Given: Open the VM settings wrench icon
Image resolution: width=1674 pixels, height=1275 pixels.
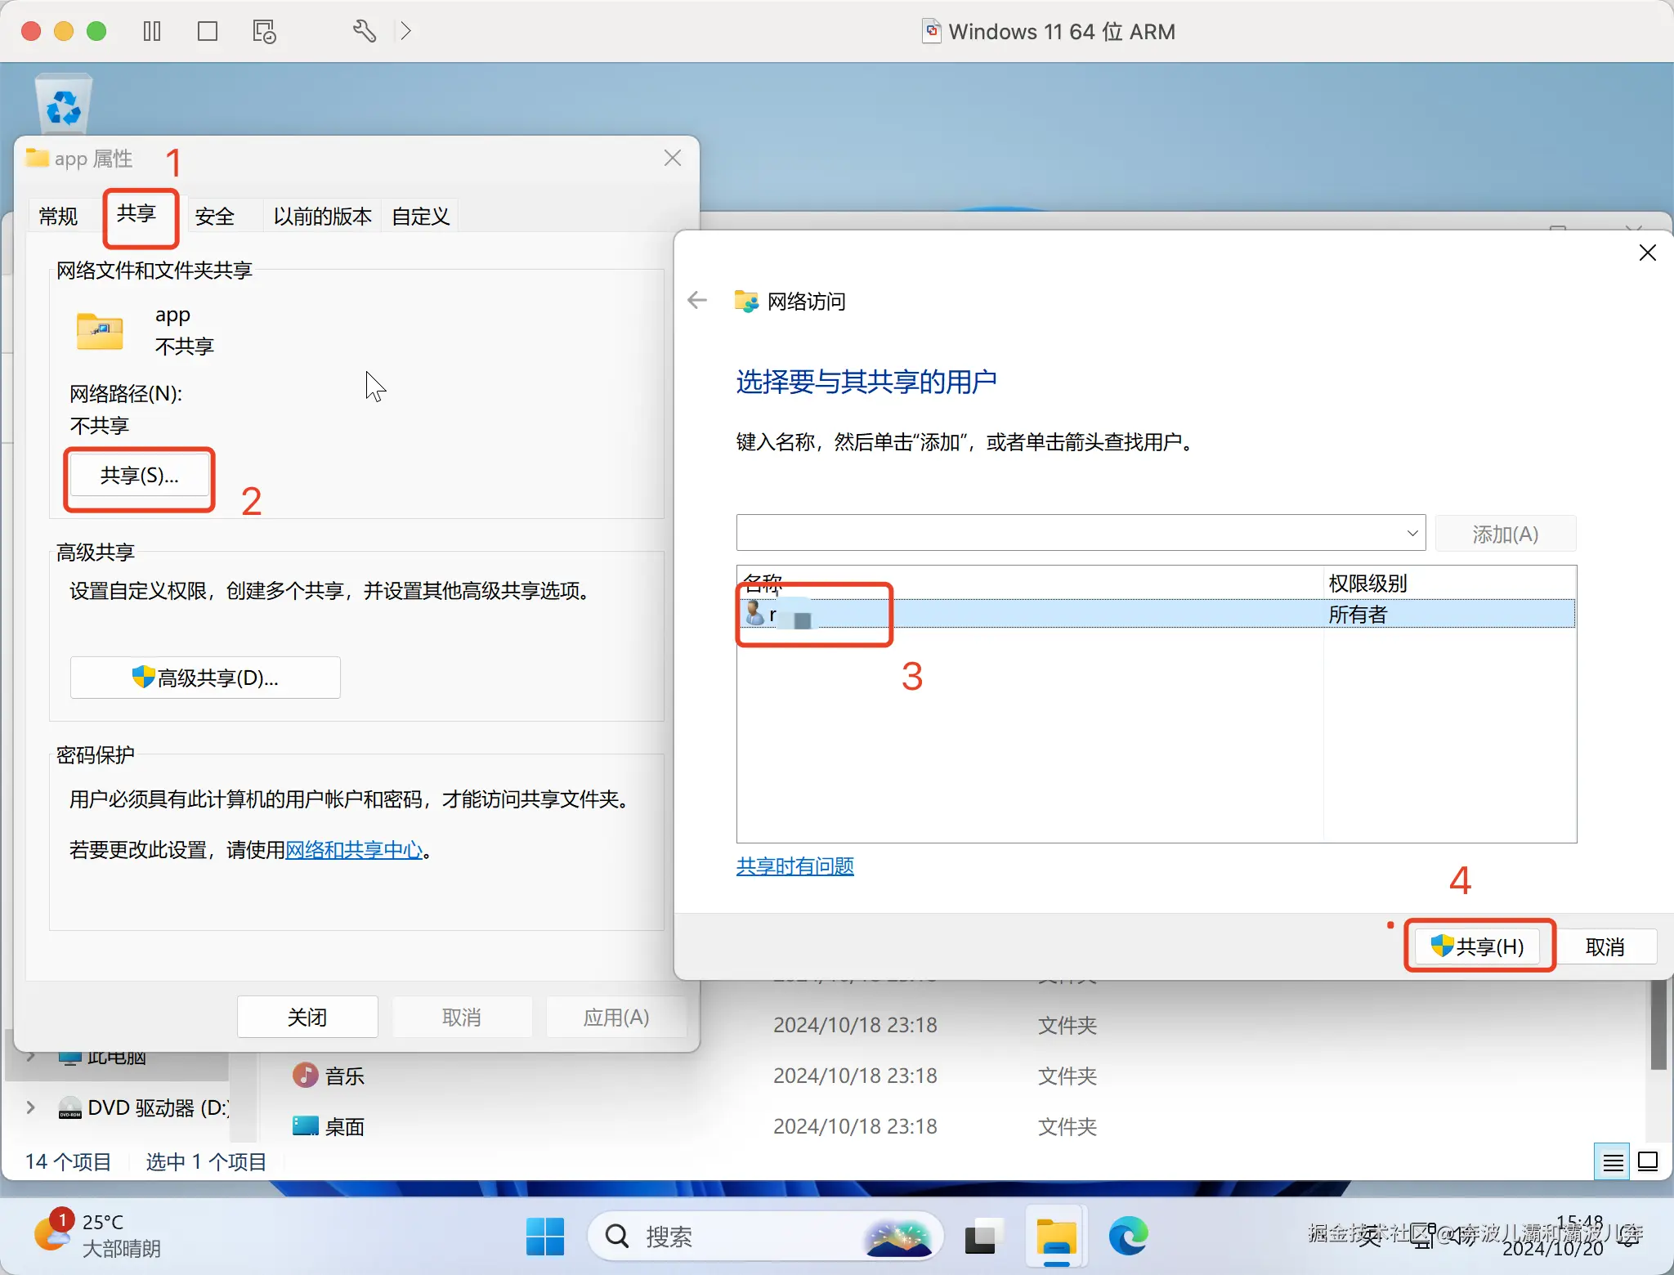Looking at the screenshot, I should [x=365, y=31].
